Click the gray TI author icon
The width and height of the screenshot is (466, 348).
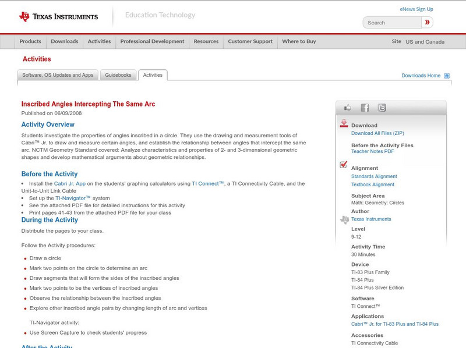click(x=344, y=219)
